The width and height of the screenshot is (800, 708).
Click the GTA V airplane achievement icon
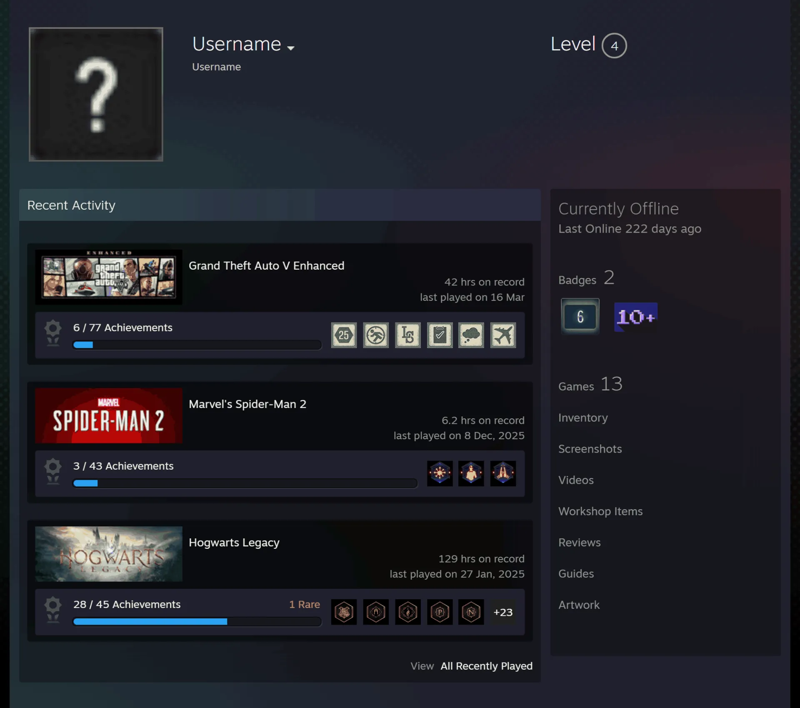tap(503, 335)
